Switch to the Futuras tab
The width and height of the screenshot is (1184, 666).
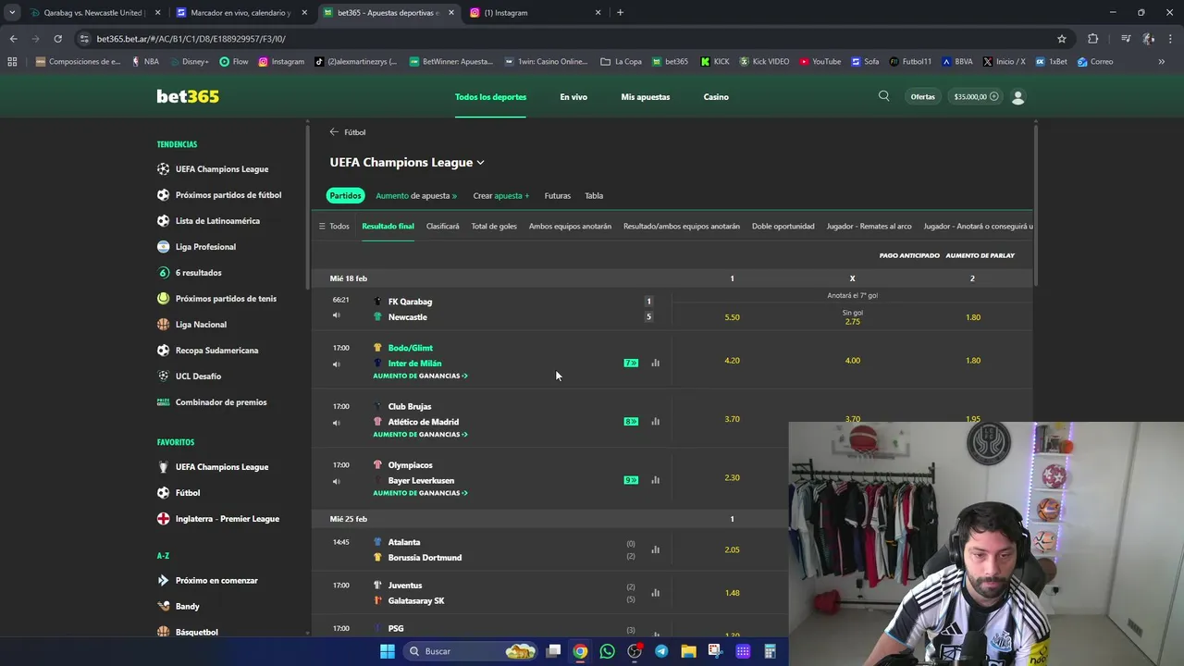tap(558, 196)
